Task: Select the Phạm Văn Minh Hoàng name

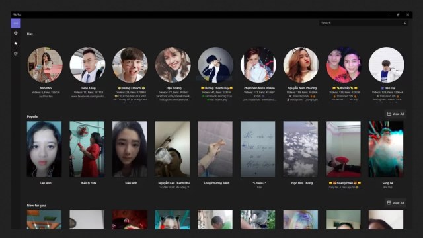Action: (x=259, y=88)
